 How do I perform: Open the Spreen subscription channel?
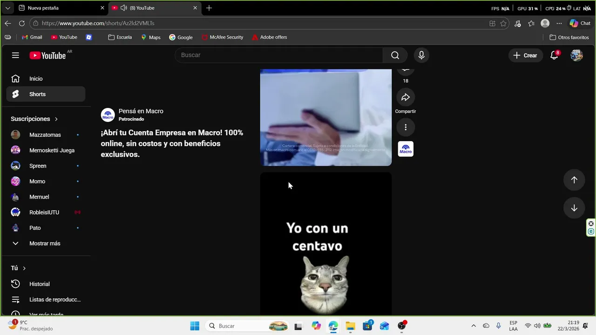pyautogui.click(x=46, y=166)
